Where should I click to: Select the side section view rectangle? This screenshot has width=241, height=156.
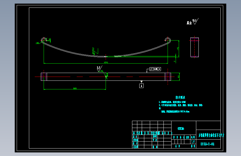pyautogui.click(x=194, y=47)
